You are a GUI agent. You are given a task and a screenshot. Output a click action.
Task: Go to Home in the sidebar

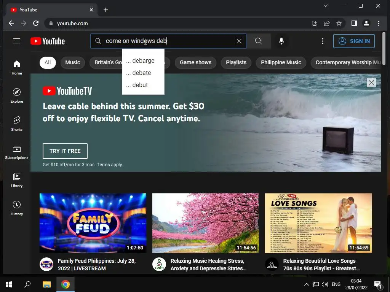click(x=17, y=68)
